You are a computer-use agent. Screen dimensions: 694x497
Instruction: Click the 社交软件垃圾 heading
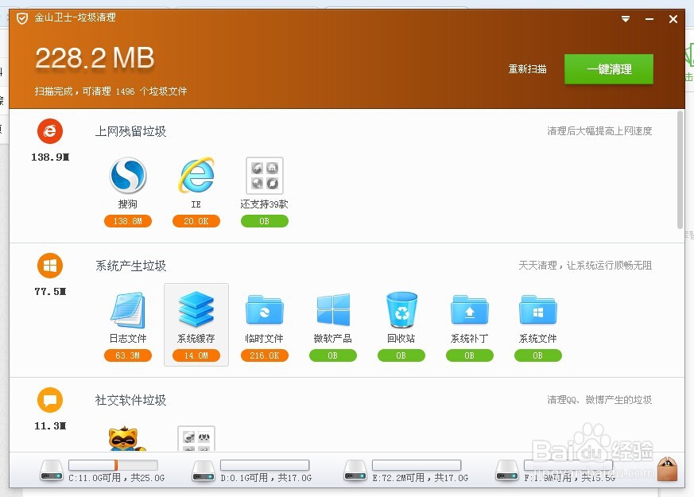(130, 400)
